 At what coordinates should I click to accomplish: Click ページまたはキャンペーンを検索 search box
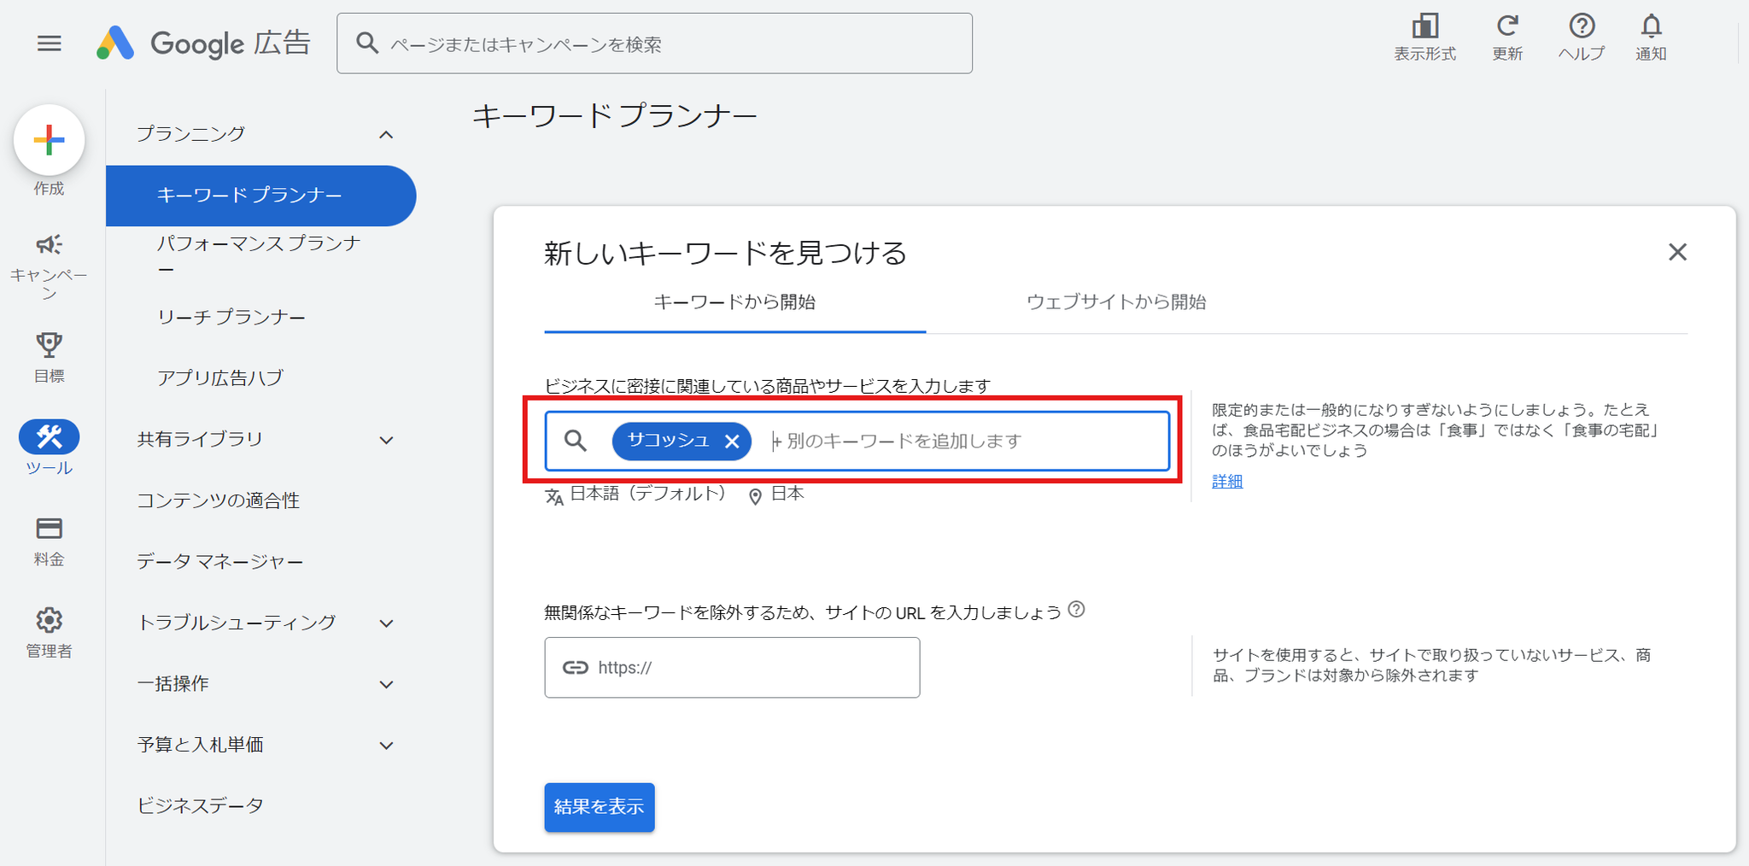coord(654,43)
